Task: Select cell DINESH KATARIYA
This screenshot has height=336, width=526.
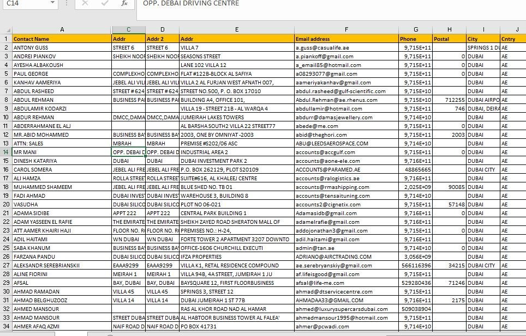Action: point(62,161)
